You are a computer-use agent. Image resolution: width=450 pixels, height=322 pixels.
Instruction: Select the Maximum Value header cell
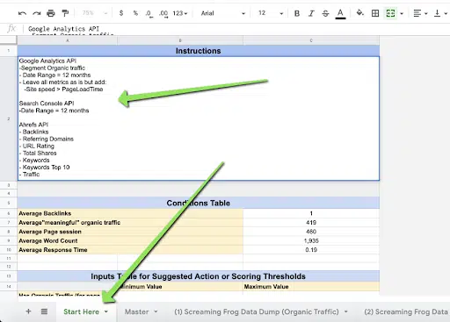[311, 287]
